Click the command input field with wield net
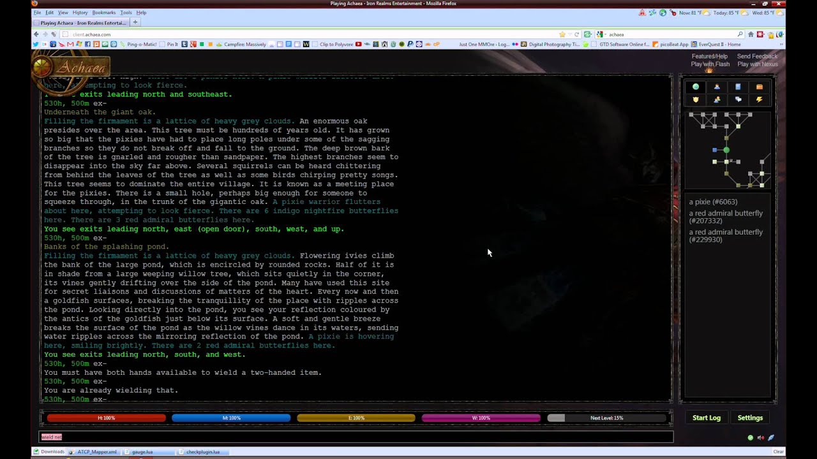The width and height of the screenshot is (817, 459). click(356, 437)
